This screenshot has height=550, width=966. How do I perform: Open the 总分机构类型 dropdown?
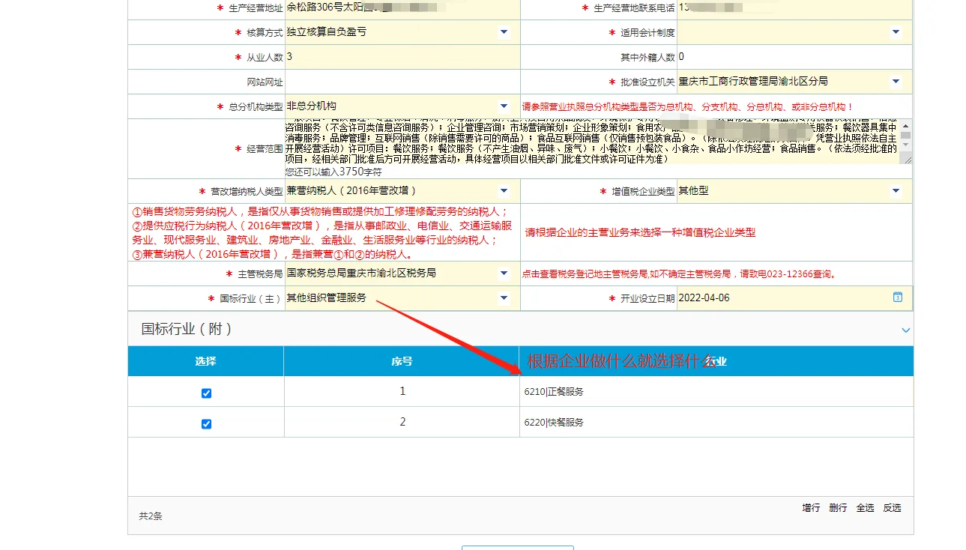click(x=504, y=106)
